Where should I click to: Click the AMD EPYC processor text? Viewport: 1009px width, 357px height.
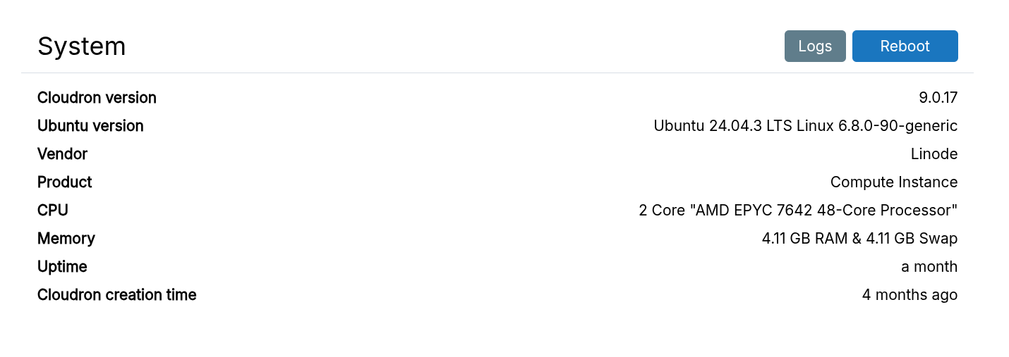[798, 211]
